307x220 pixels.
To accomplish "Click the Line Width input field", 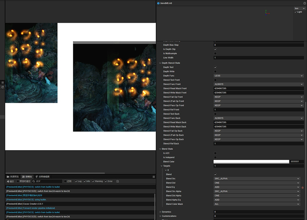I will [259, 58].
